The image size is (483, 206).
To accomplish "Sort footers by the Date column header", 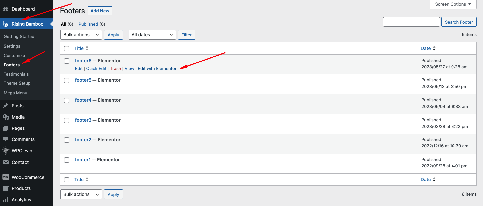I will tap(426, 48).
